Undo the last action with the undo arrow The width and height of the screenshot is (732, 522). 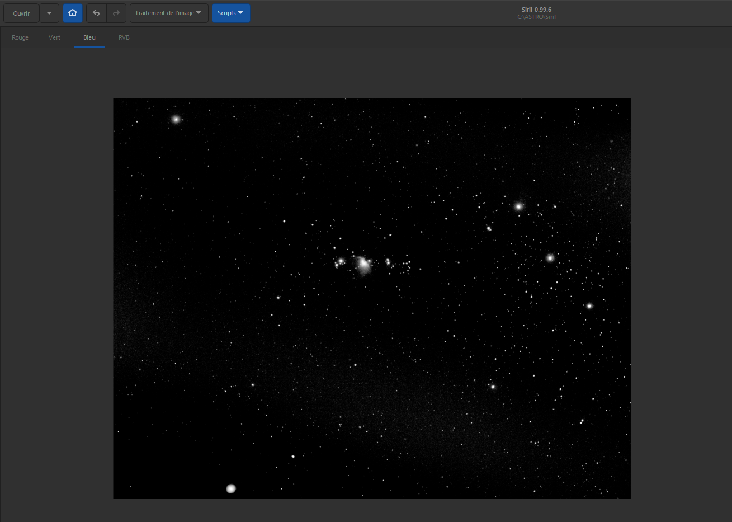click(96, 13)
